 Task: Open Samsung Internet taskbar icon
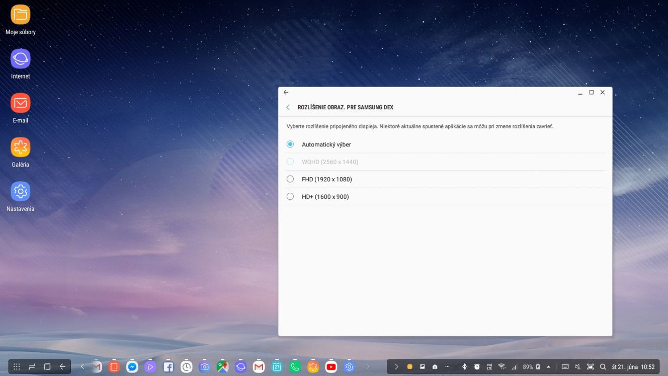click(241, 367)
